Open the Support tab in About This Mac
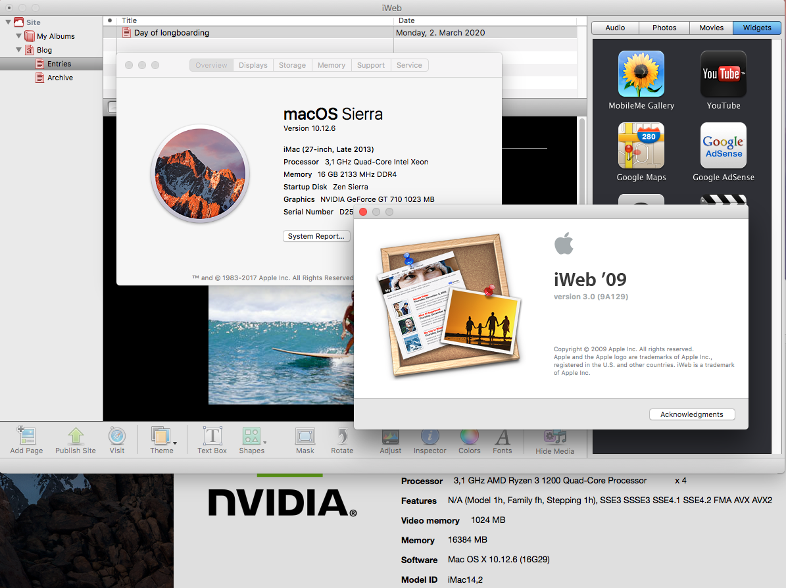 coord(371,65)
